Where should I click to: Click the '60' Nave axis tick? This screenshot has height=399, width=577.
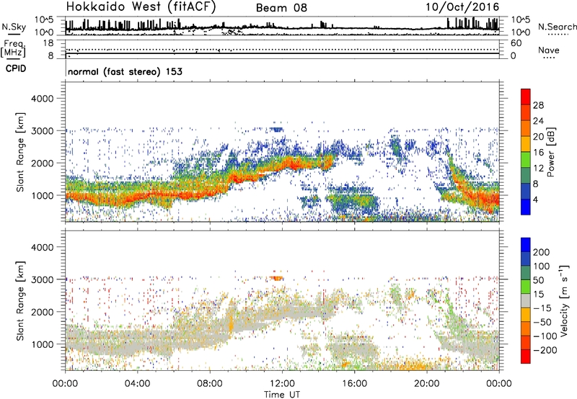[516, 43]
